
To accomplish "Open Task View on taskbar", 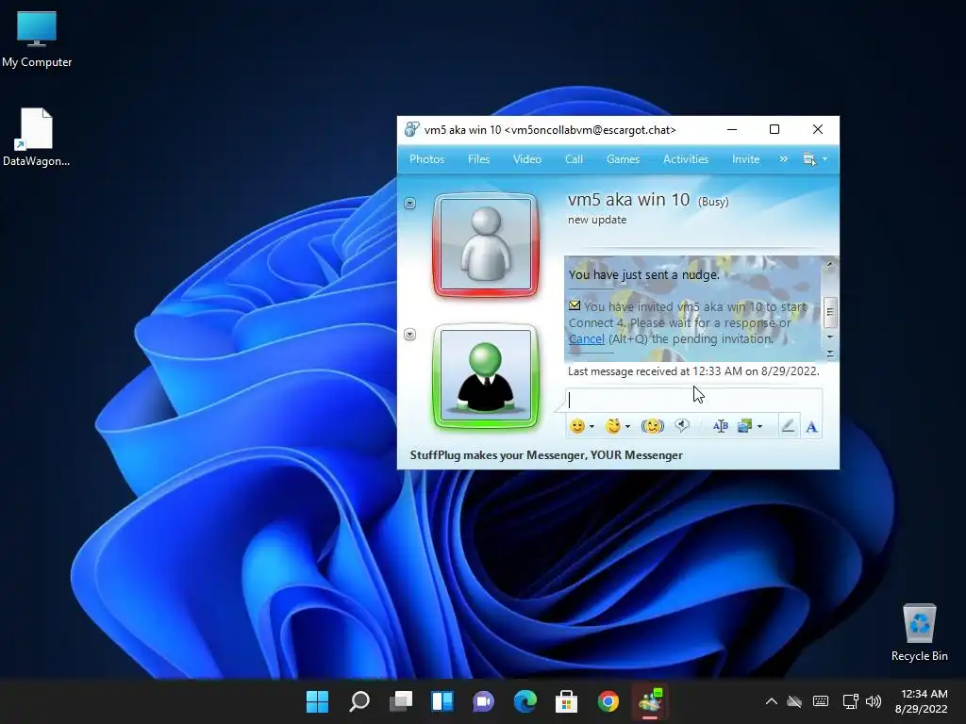I will [x=400, y=701].
